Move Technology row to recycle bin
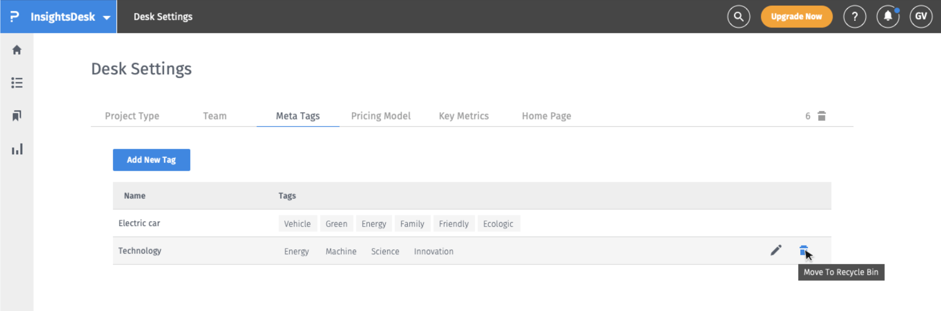 [x=804, y=250]
